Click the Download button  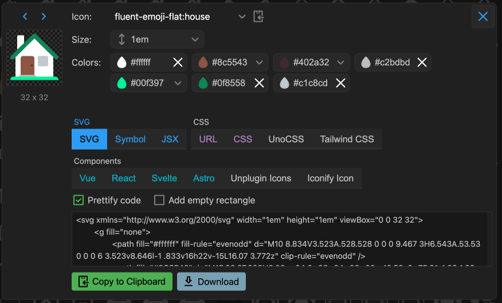[x=211, y=281]
